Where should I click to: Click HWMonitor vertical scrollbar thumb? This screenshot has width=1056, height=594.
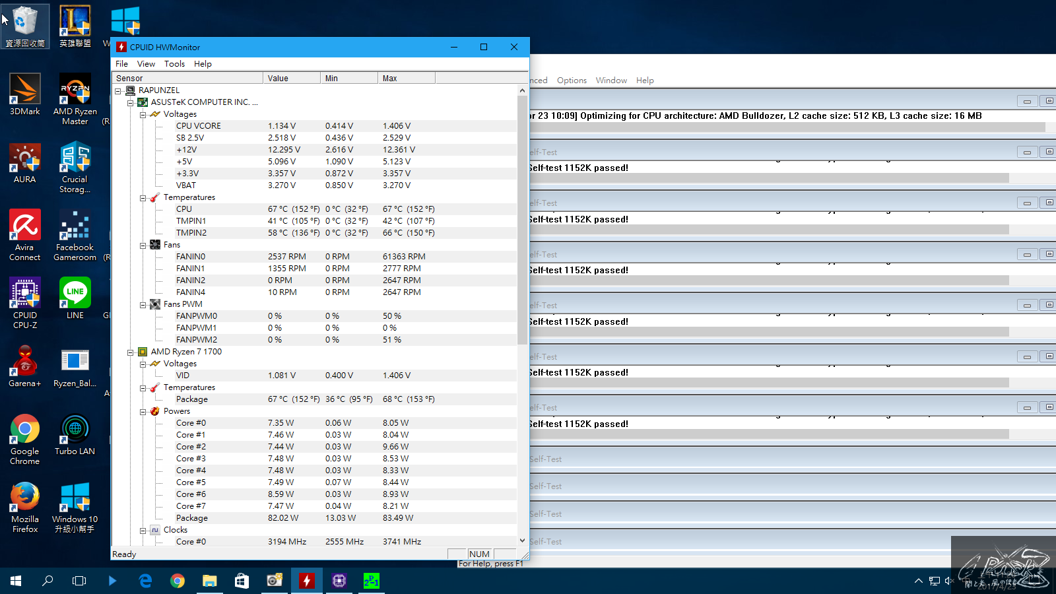pyautogui.click(x=523, y=220)
